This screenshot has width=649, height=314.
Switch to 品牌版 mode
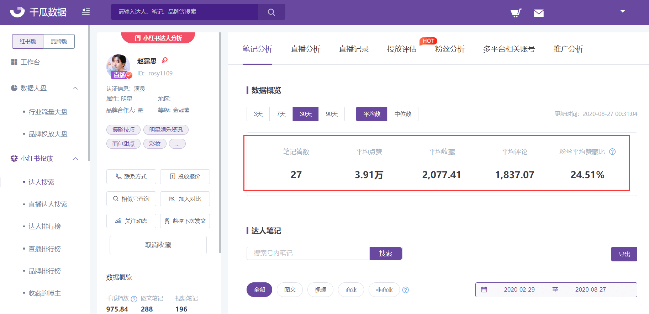coord(59,41)
